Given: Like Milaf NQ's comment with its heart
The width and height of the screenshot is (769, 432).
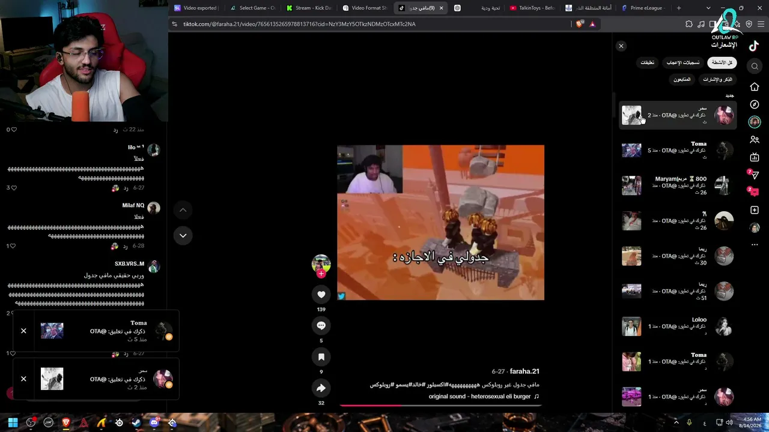Looking at the screenshot, I should (x=14, y=246).
